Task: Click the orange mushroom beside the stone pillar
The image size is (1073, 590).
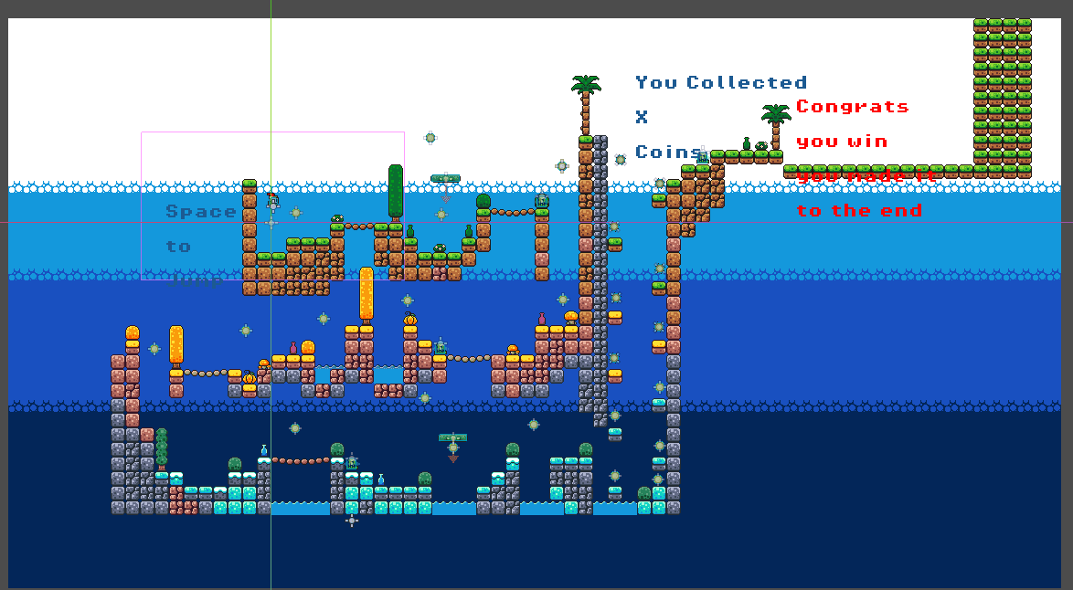Action: coord(571,318)
